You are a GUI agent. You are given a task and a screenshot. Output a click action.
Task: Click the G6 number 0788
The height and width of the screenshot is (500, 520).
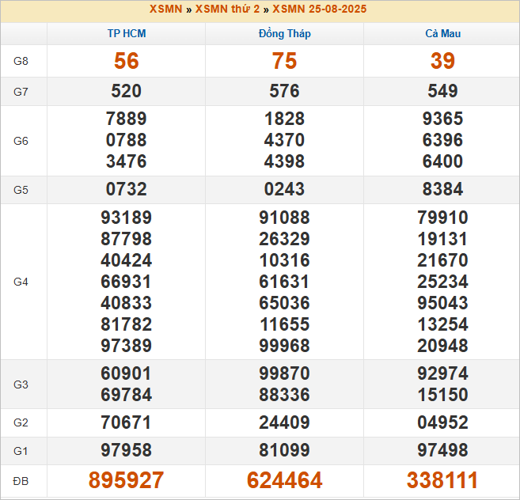pyautogui.click(x=127, y=140)
